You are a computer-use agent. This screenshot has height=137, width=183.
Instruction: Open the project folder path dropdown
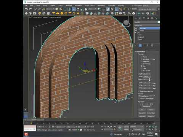[148, 9]
